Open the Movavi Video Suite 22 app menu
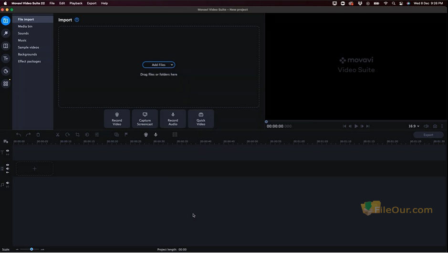The image size is (448, 253). coord(28,3)
